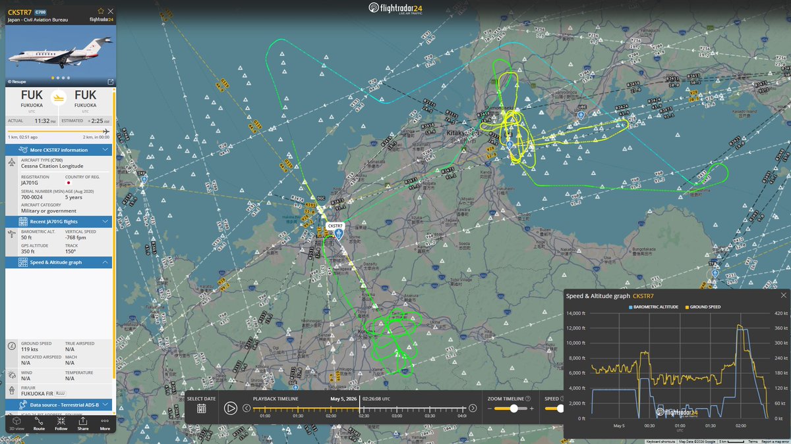Click the flight progress bar plane icon
This screenshot has height=444, width=791.
click(x=105, y=130)
